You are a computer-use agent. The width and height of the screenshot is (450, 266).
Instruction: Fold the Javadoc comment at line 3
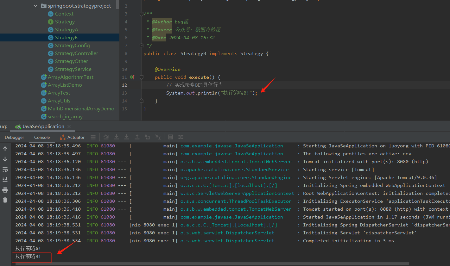click(142, 14)
